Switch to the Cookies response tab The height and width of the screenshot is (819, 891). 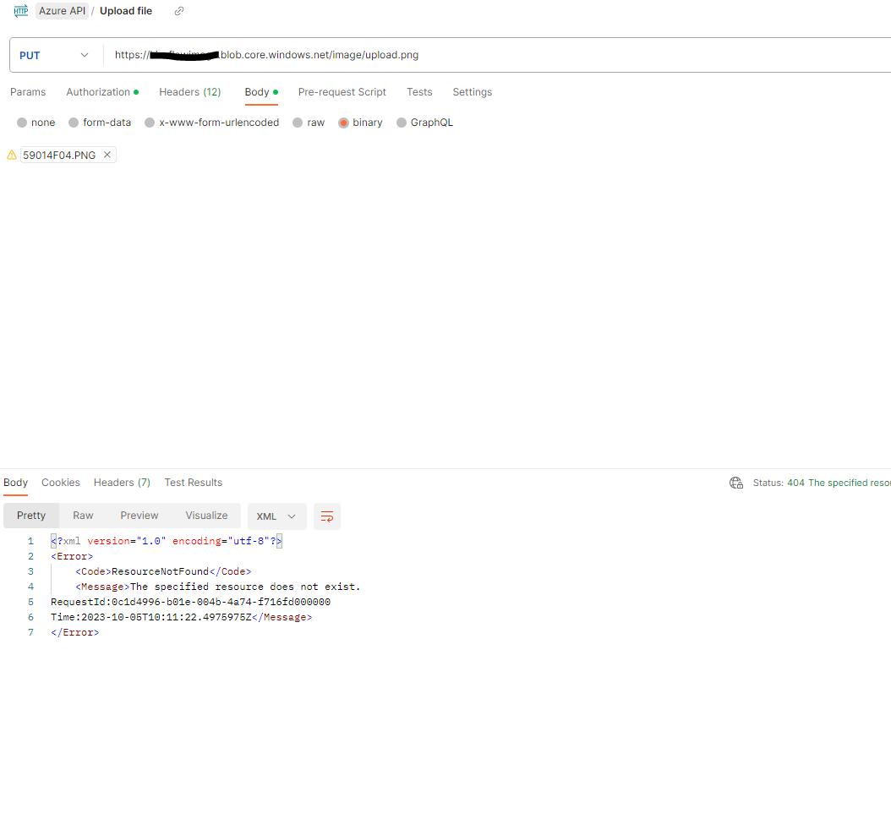[x=60, y=483]
